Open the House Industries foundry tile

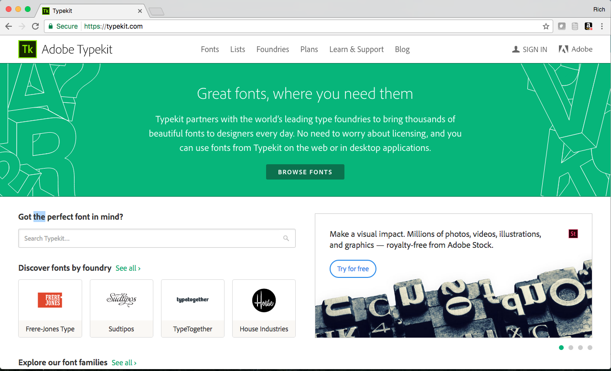264,308
